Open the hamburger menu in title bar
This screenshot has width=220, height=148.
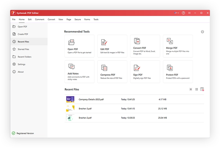click(189, 13)
